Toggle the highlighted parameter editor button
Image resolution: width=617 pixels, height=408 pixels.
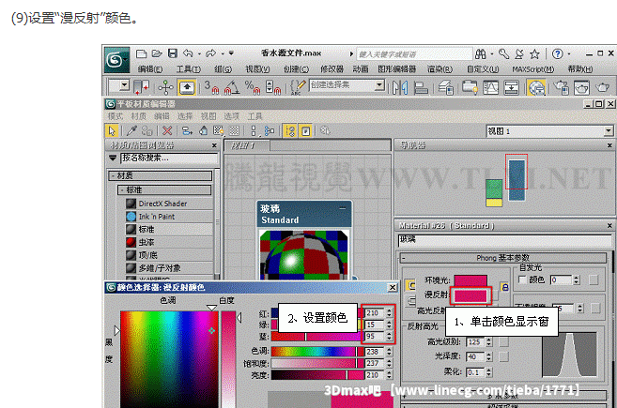[306, 130]
